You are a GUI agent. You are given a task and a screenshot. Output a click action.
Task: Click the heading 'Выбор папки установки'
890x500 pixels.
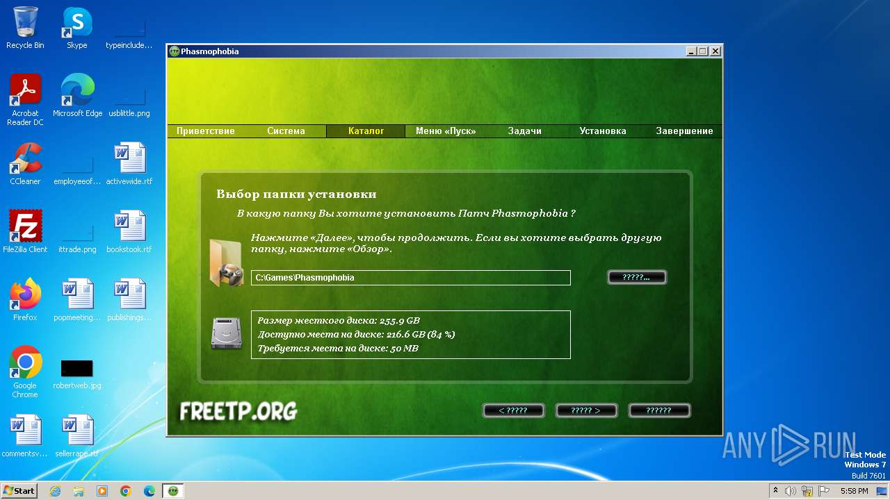(296, 194)
